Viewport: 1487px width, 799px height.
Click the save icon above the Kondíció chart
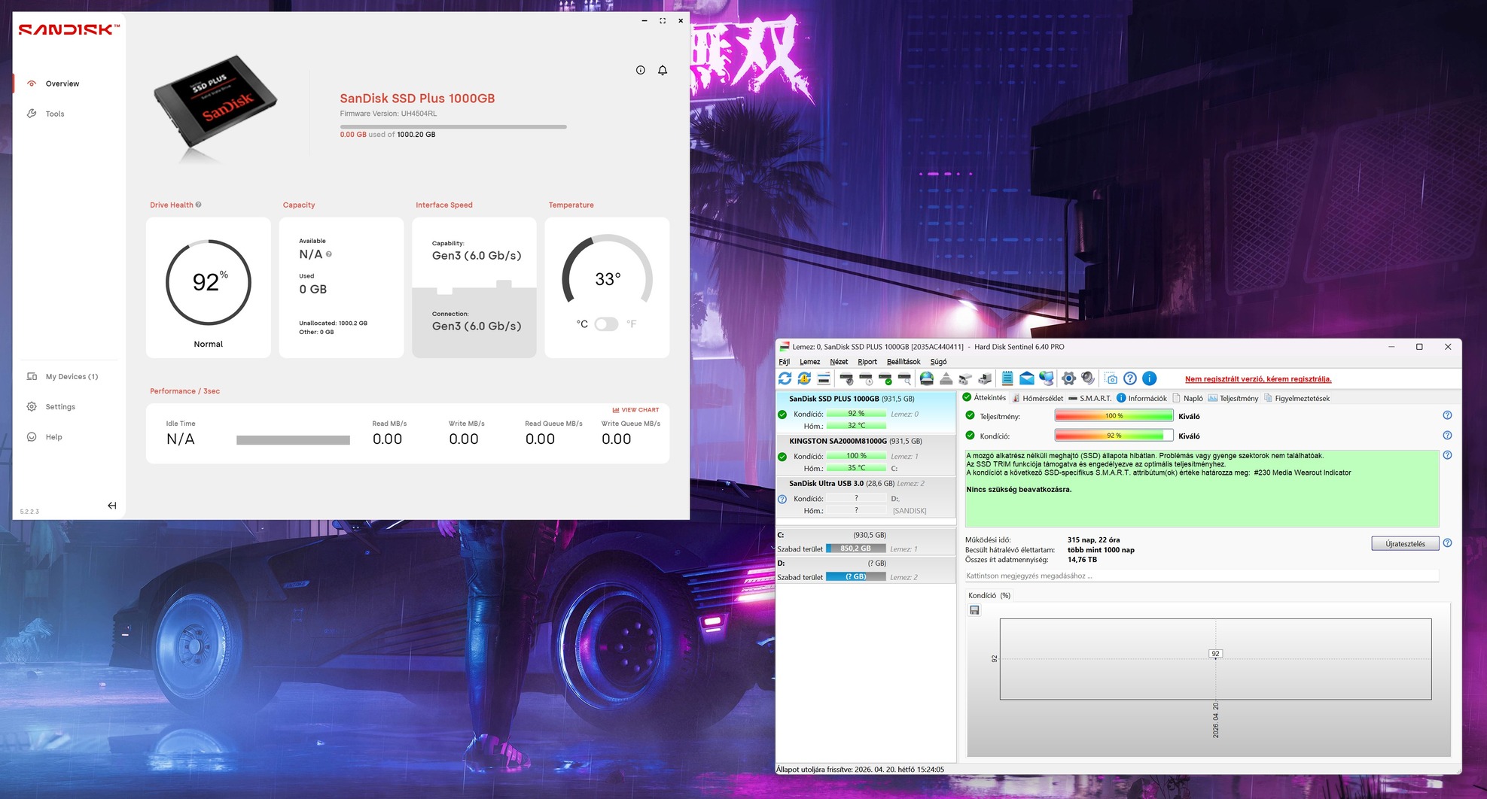click(974, 610)
